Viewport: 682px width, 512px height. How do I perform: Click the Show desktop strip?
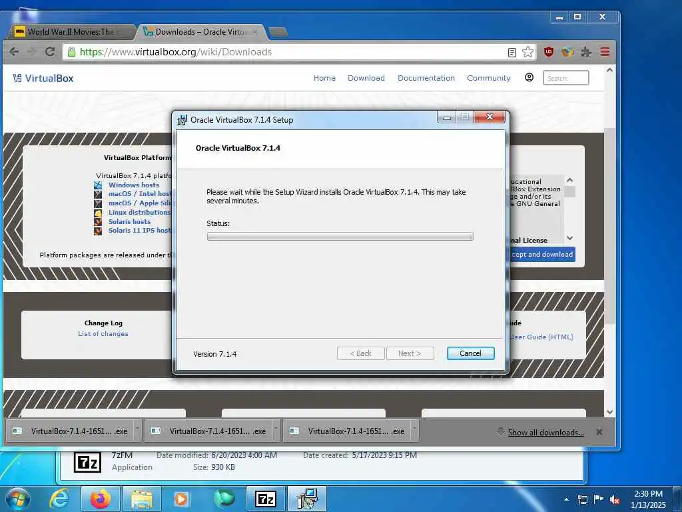click(x=679, y=499)
